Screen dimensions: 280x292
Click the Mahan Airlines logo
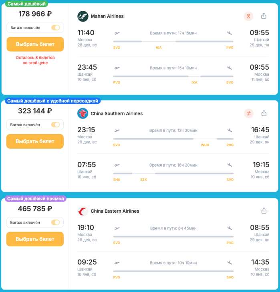click(83, 16)
